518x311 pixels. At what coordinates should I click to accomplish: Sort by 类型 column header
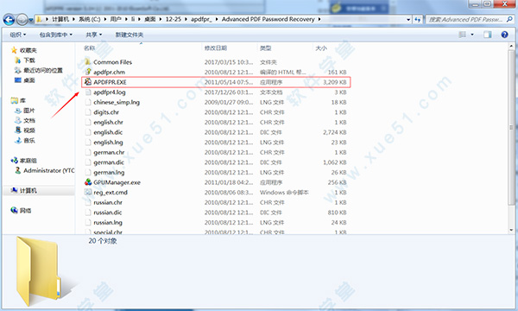[x=266, y=48]
